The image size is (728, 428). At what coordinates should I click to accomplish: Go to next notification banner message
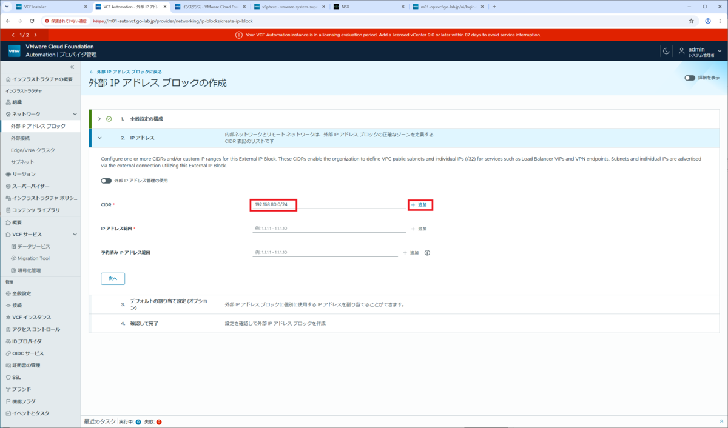[36, 35]
